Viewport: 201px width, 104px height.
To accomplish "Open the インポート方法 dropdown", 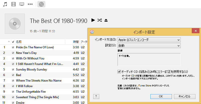I will pos(149,40).
